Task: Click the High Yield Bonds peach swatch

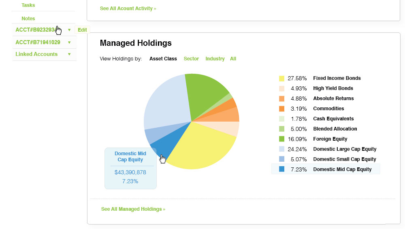Action: (x=281, y=88)
